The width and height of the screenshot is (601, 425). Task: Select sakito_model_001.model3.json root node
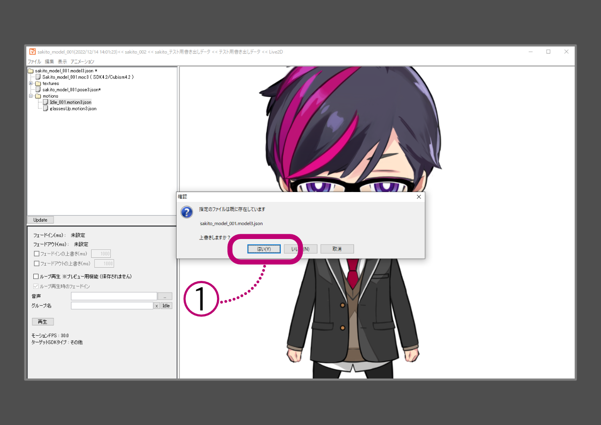pos(66,71)
